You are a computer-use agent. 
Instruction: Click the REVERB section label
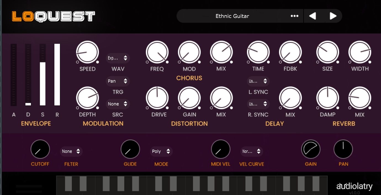pos(344,124)
